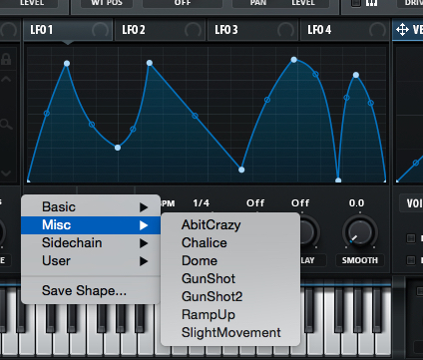Click the arrow next to Basic
This screenshot has width=423, height=360.
144,207
